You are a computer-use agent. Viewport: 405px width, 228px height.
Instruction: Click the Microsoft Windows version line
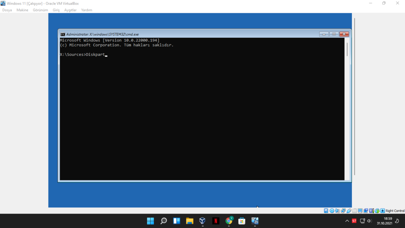pyautogui.click(x=109, y=40)
